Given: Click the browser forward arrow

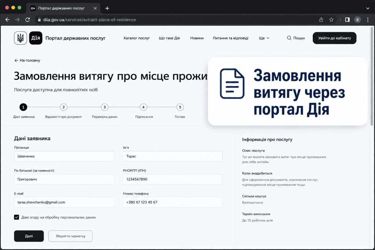Looking at the screenshot, I should (x=18, y=20).
